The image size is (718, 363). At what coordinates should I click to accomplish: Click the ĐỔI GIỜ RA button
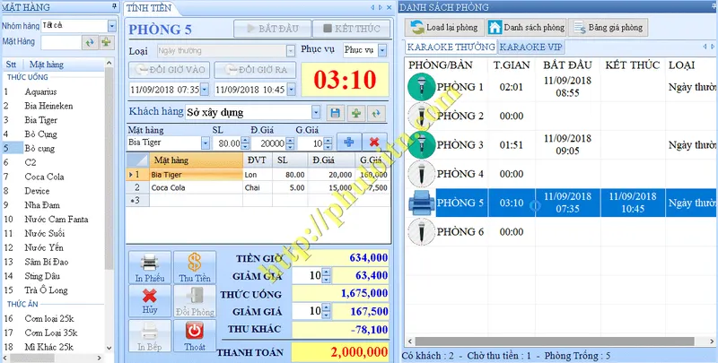(x=255, y=70)
